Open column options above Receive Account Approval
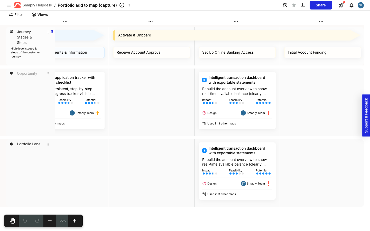Screen dimensions: 370x231 [x=151, y=22]
